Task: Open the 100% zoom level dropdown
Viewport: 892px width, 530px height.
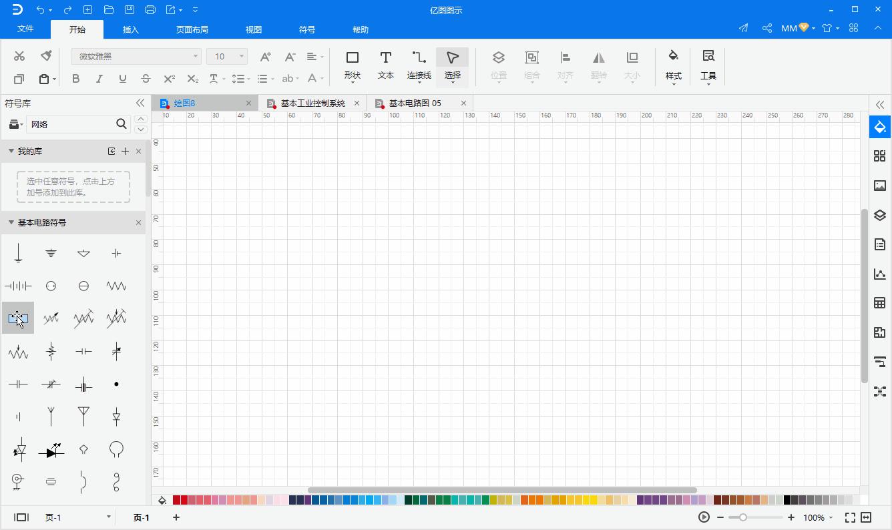Action: click(818, 517)
